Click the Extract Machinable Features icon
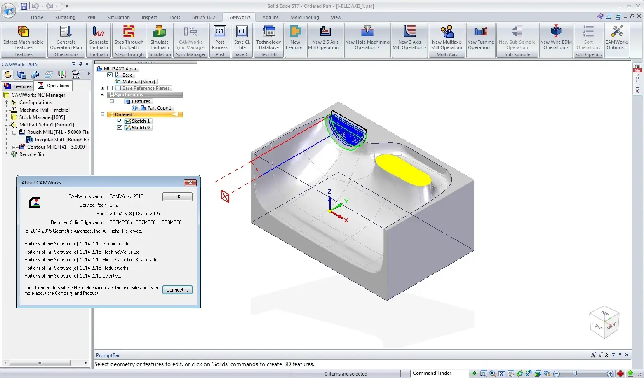The image size is (644, 378). pyautogui.click(x=24, y=32)
